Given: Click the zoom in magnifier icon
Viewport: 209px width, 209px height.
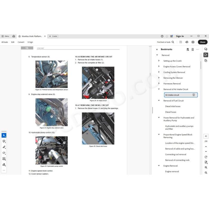Looking at the screenshot, I should click(x=206, y=167).
